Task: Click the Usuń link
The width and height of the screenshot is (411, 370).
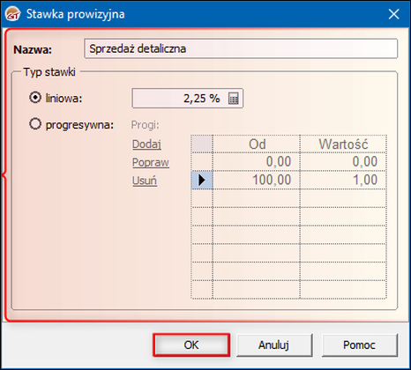Action: 145,181
